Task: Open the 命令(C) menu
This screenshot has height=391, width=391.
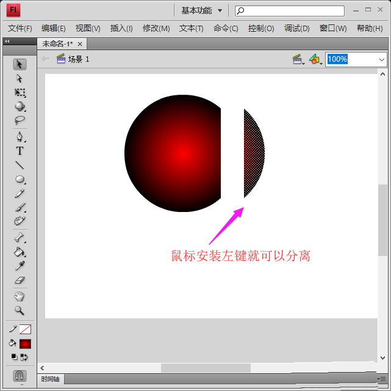Action: [x=226, y=28]
